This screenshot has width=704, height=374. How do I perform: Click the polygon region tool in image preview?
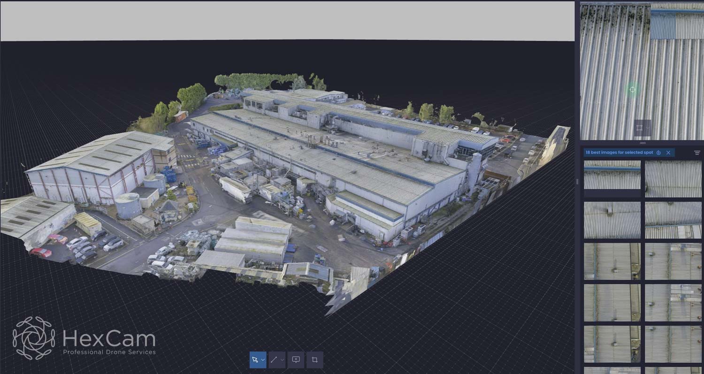point(639,128)
